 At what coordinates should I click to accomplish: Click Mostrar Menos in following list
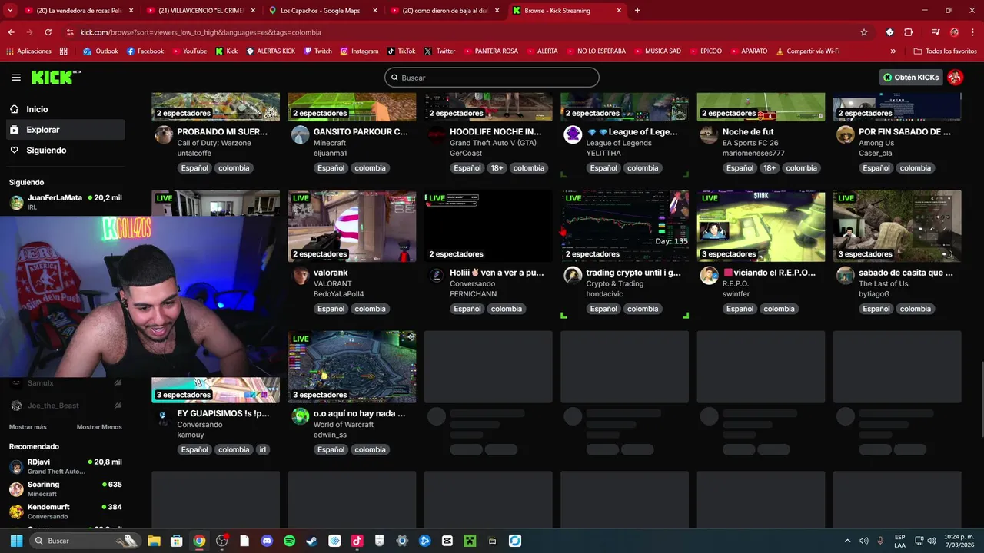pyautogui.click(x=99, y=427)
